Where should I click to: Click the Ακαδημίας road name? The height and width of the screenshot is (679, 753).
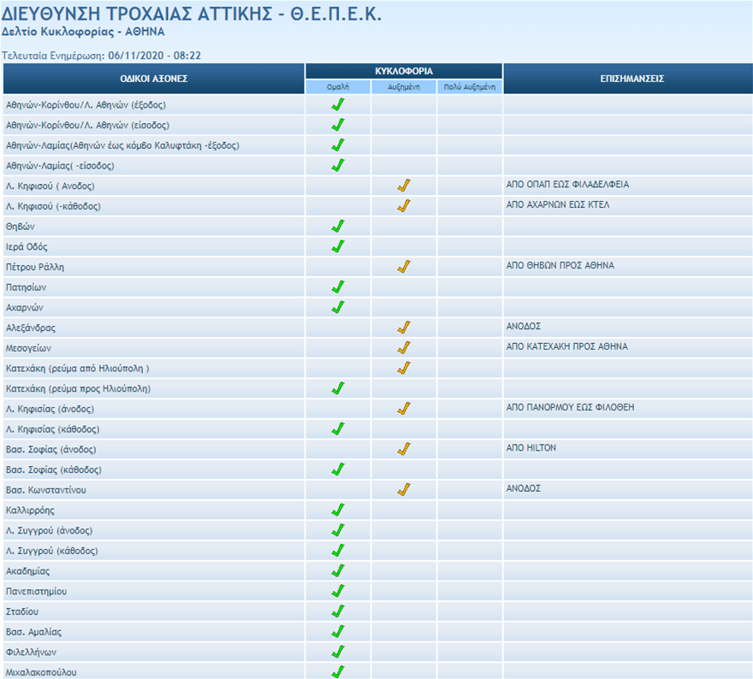point(29,571)
